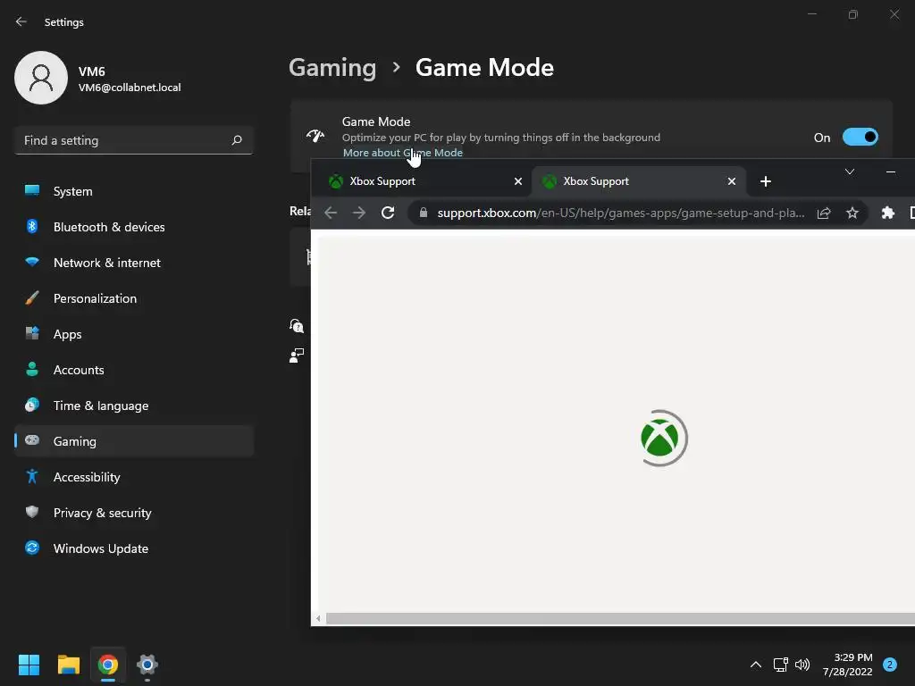Open Accounts settings category
The width and height of the screenshot is (915, 686).
tap(134, 370)
